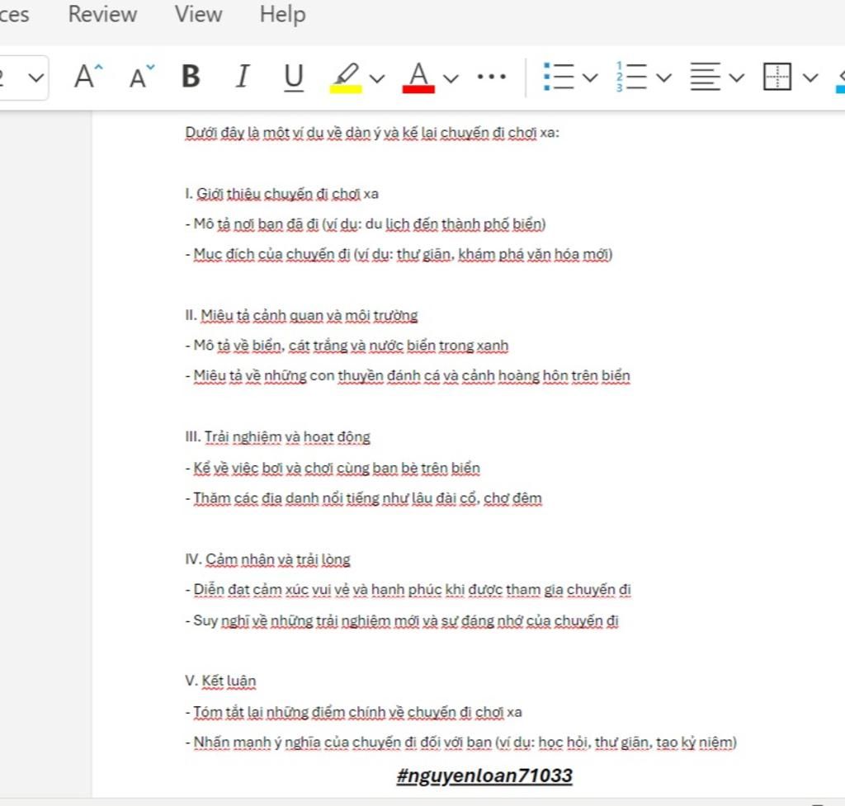Open the Review ribbon tab
The image size is (845, 806).
point(102,14)
